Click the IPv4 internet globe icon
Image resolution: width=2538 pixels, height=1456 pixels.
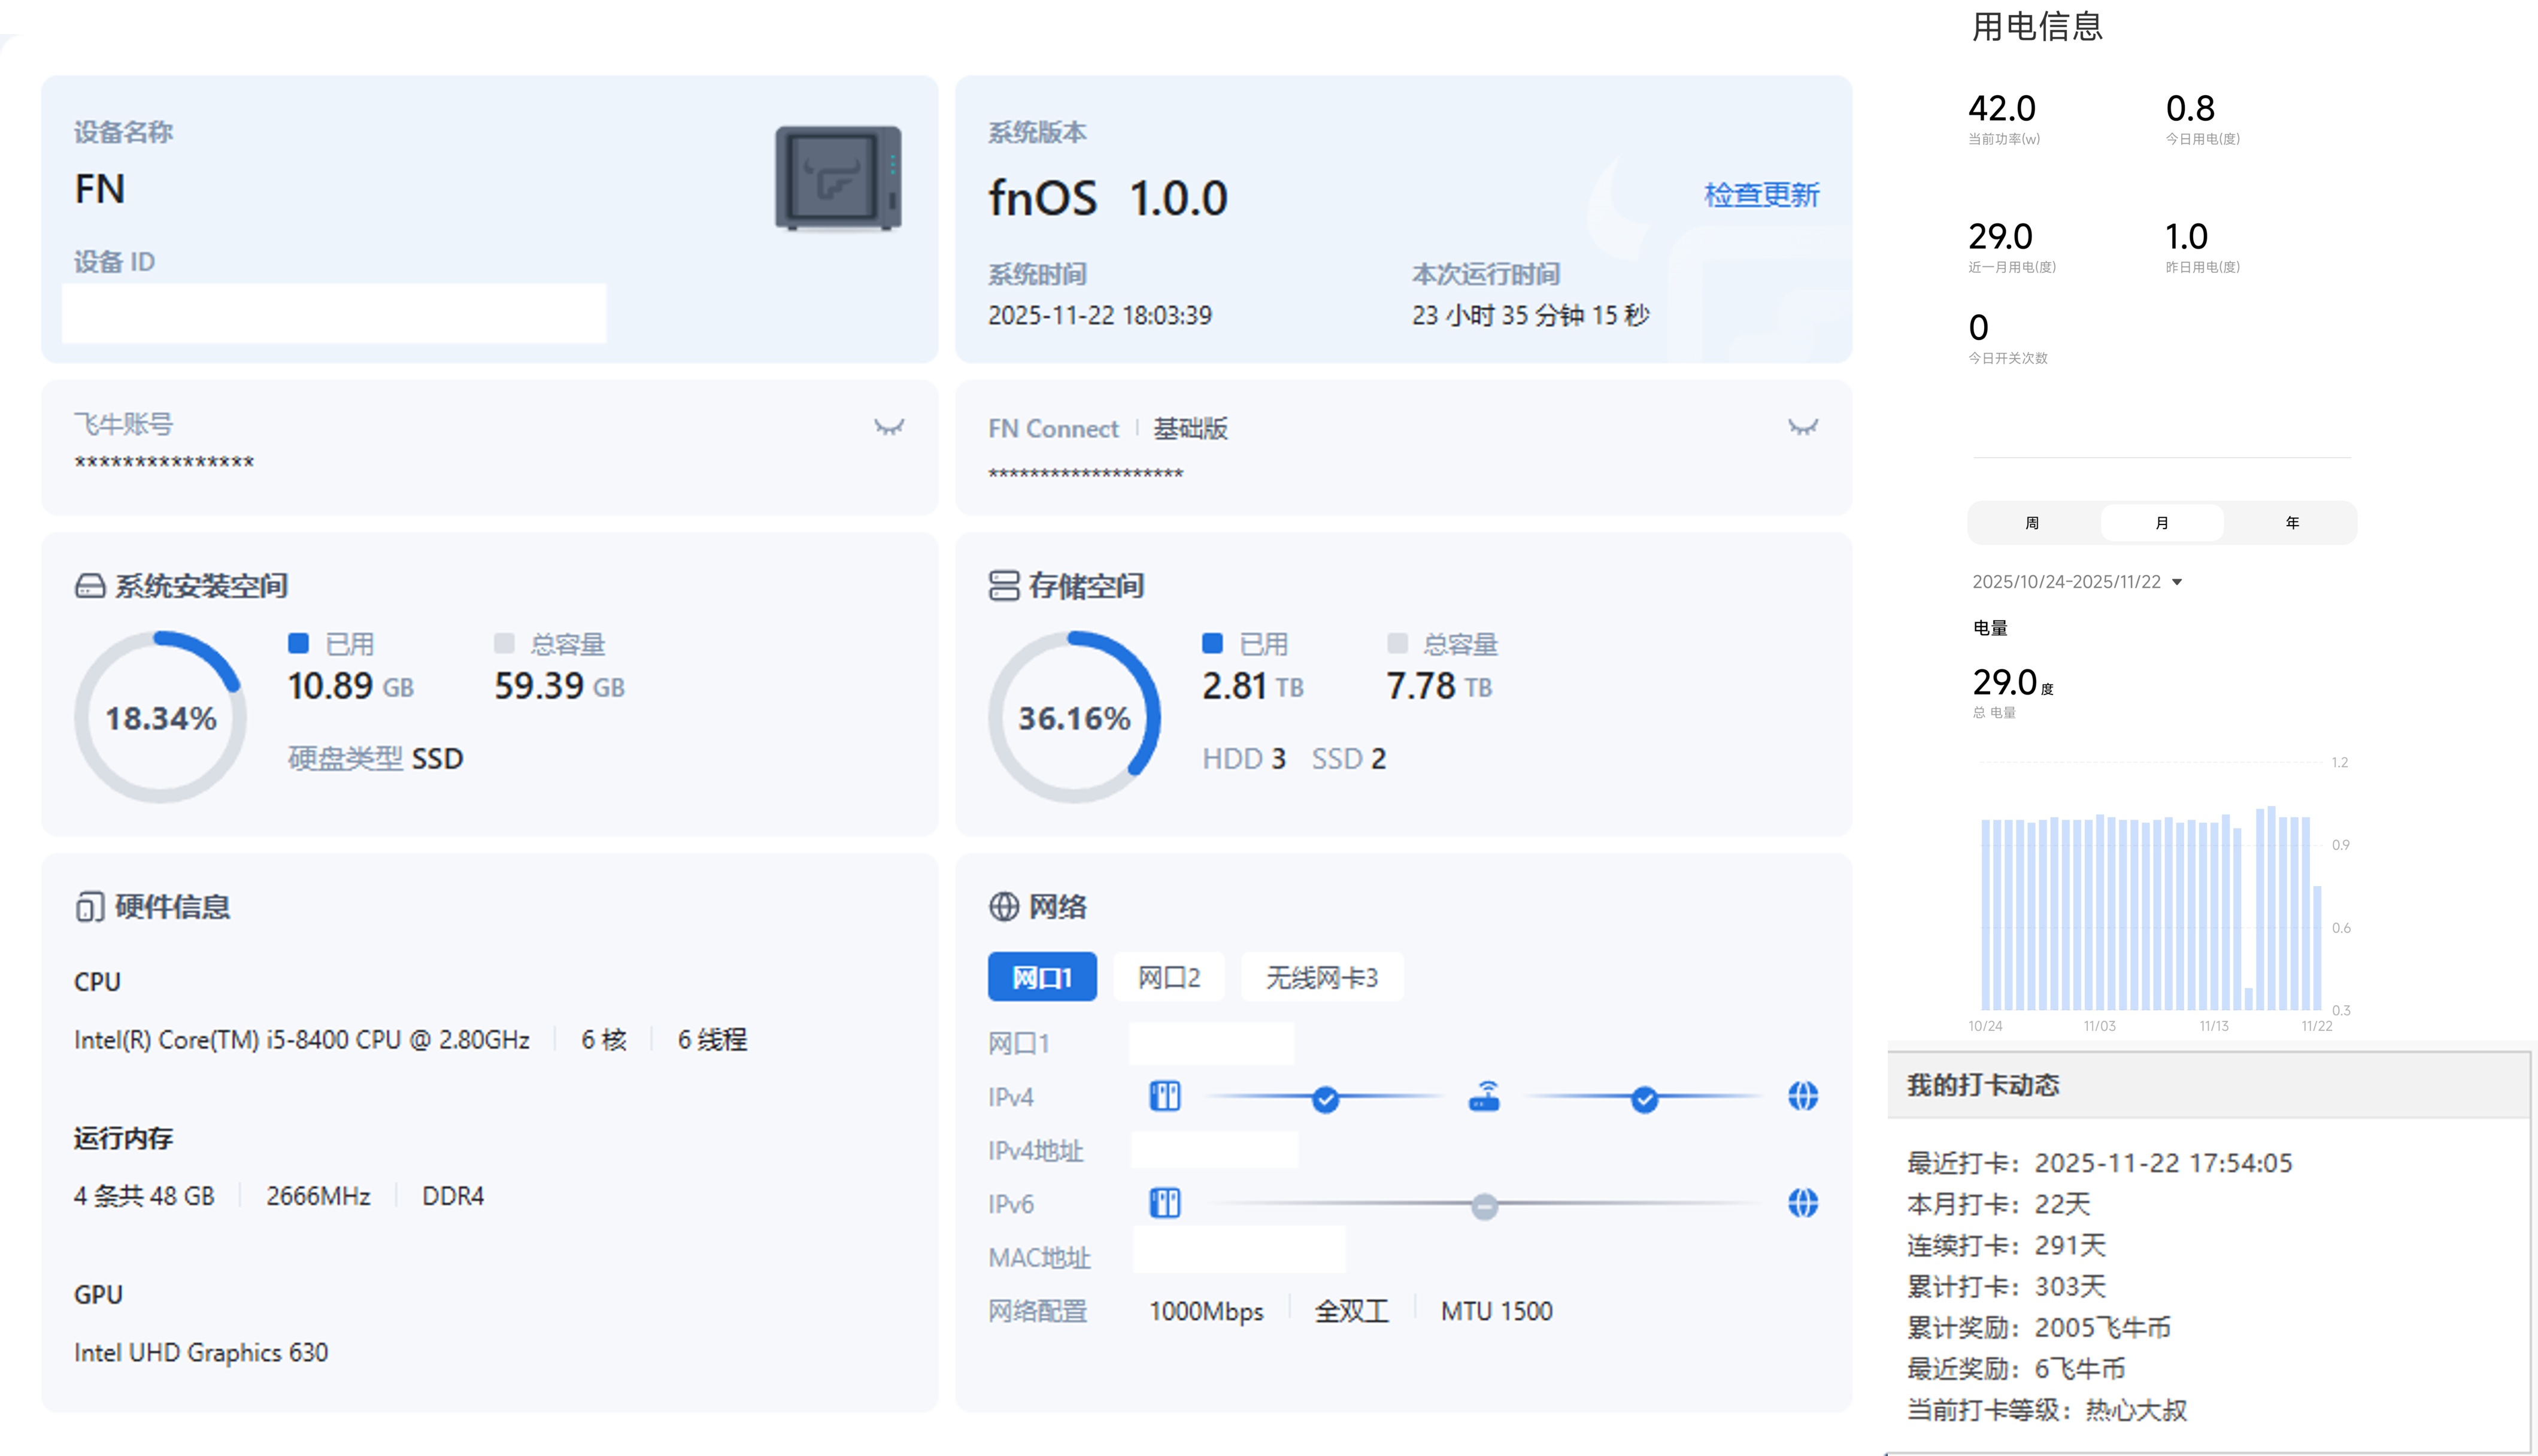[x=1802, y=1097]
